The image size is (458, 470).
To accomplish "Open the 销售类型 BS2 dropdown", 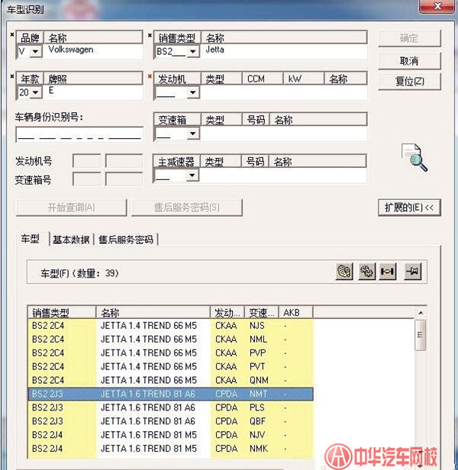I will coord(193,52).
